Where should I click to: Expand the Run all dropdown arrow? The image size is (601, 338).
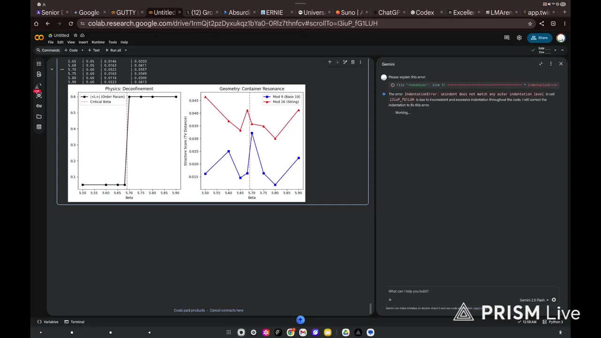click(x=126, y=50)
